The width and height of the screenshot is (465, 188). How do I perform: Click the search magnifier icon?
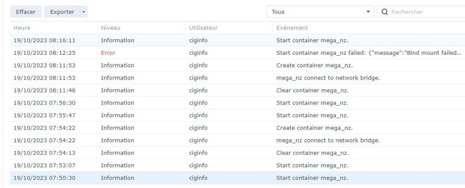click(385, 12)
